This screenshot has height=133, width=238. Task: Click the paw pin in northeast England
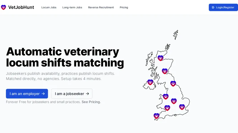click(x=173, y=83)
